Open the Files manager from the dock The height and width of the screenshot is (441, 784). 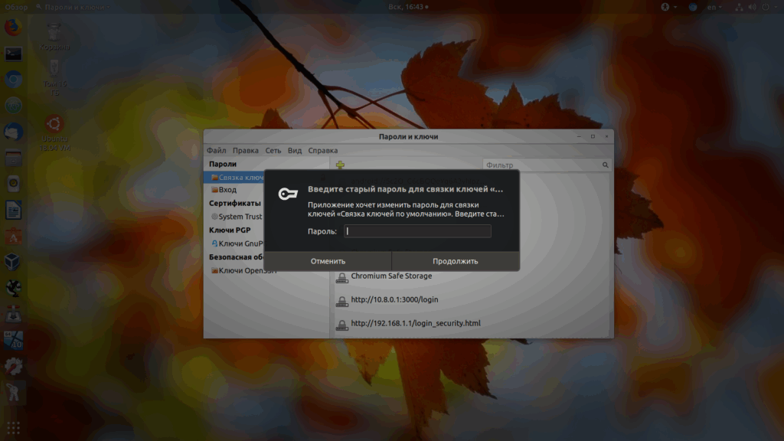click(x=14, y=158)
